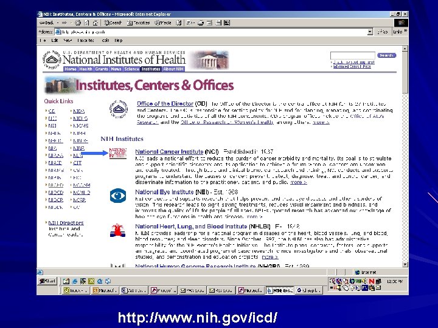Click the National Cancer Institute red logo
The height and width of the screenshot is (328, 438).
(x=117, y=153)
